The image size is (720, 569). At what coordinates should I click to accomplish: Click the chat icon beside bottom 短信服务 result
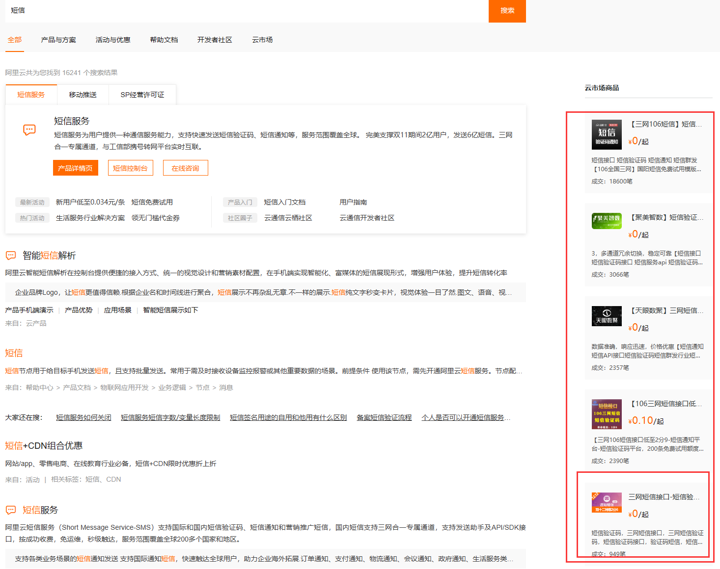click(x=11, y=510)
